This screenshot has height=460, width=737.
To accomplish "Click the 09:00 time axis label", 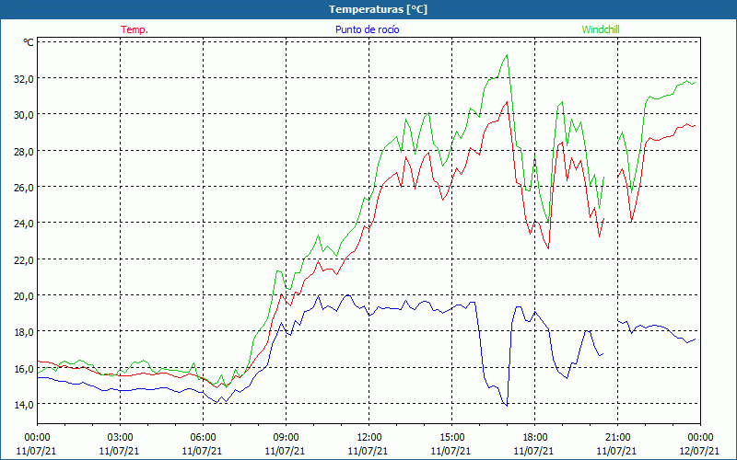I will [x=286, y=438].
